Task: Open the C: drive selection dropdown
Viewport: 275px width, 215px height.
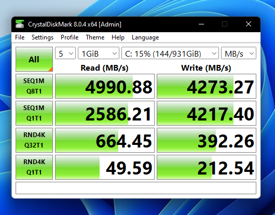Action: click(170, 53)
